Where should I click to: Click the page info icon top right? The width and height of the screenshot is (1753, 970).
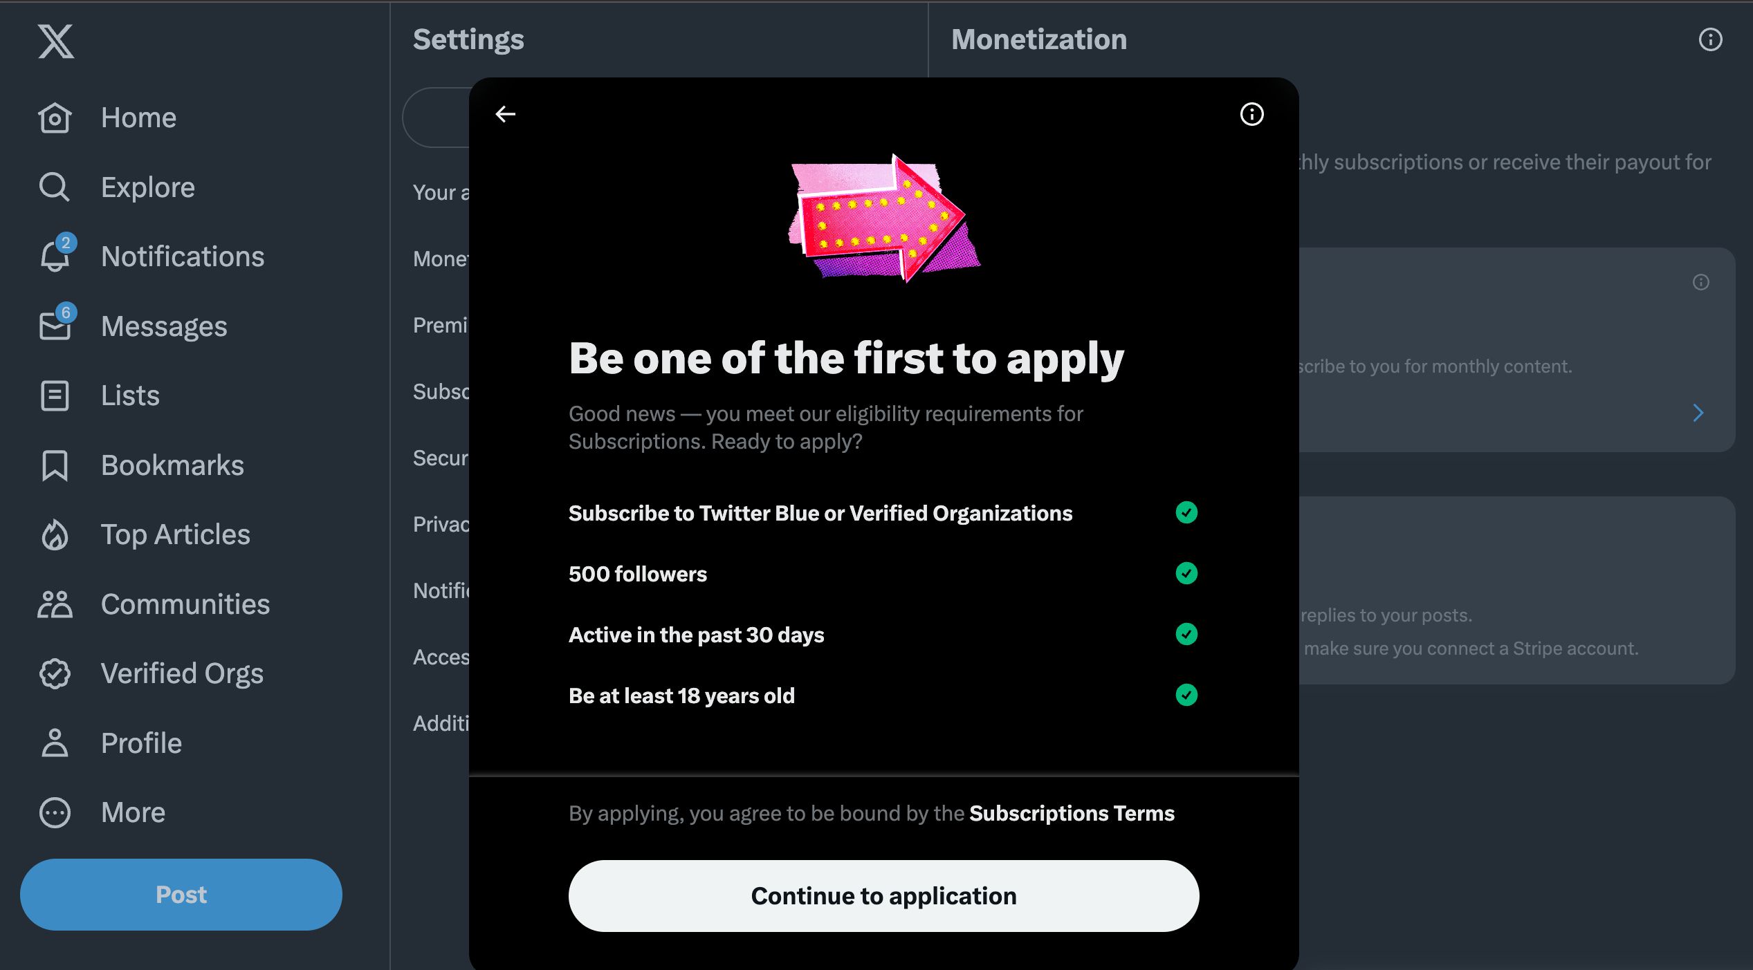[1709, 40]
